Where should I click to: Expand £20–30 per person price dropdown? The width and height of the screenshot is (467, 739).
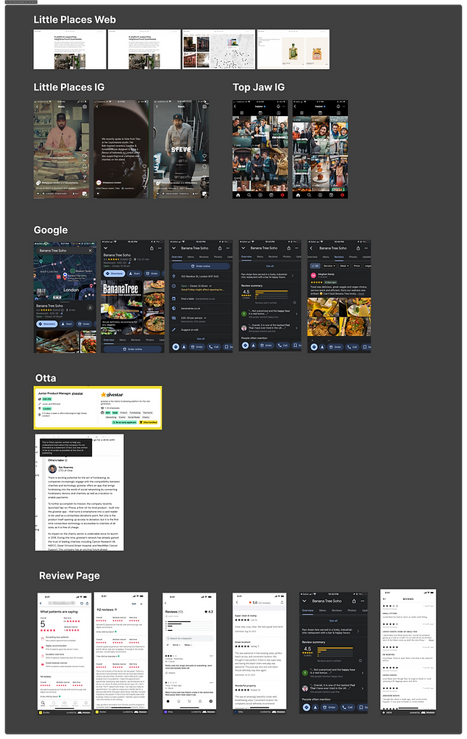(x=205, y=318)
